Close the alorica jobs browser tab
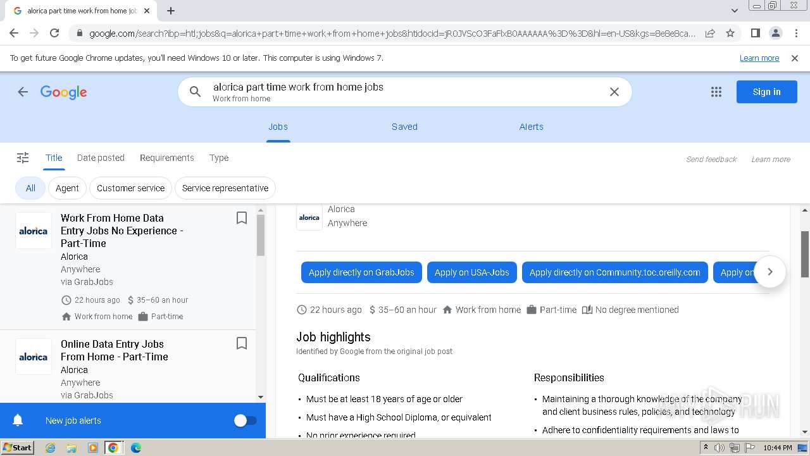Screen dimensions: 810x456 pyautogui.click(x=147, y=11)
